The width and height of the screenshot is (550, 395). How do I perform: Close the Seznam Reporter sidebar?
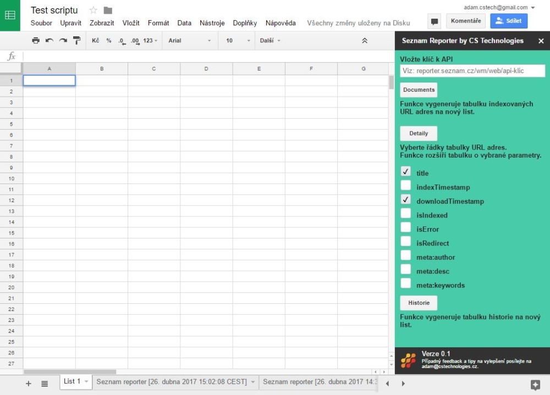[x=541, y=41]
